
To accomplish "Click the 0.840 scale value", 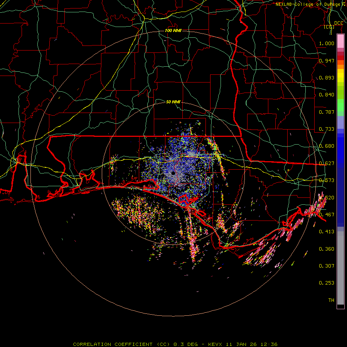I will (x=327, y=95).
